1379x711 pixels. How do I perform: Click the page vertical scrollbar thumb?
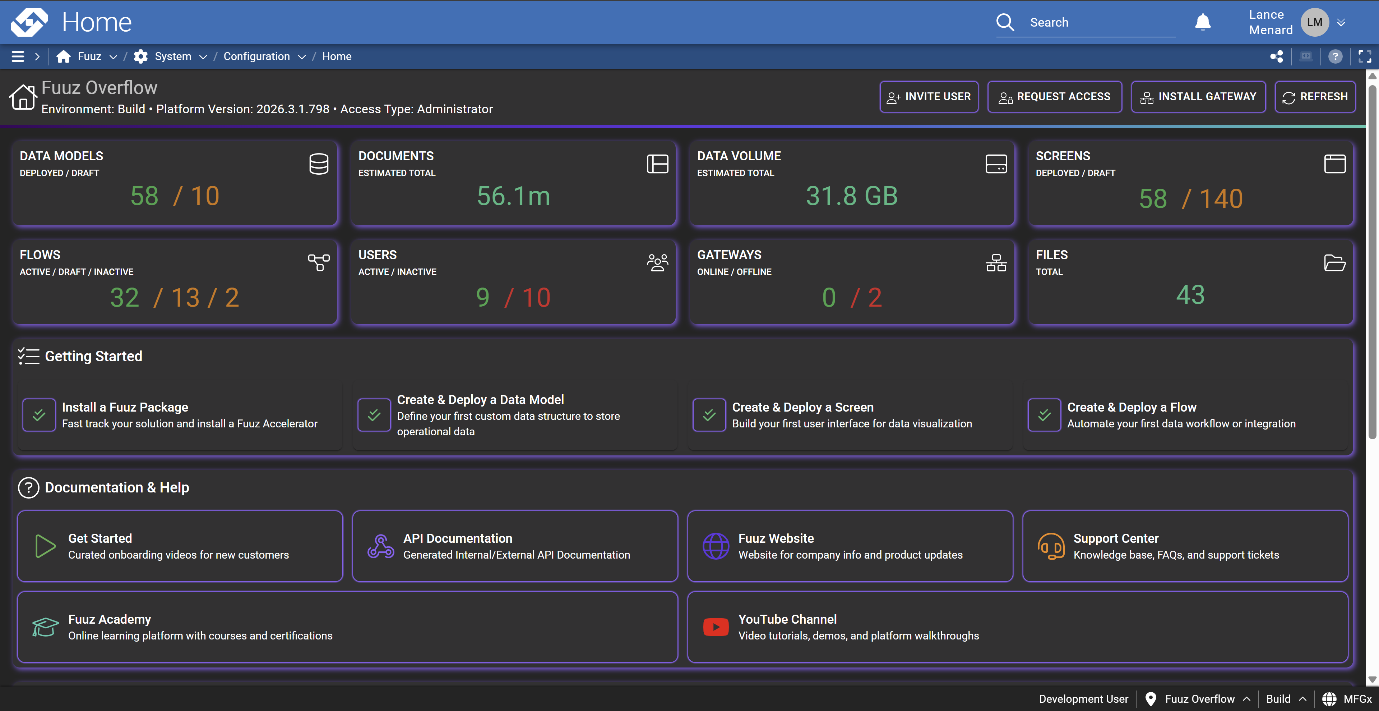click(x=1372, y=262)
